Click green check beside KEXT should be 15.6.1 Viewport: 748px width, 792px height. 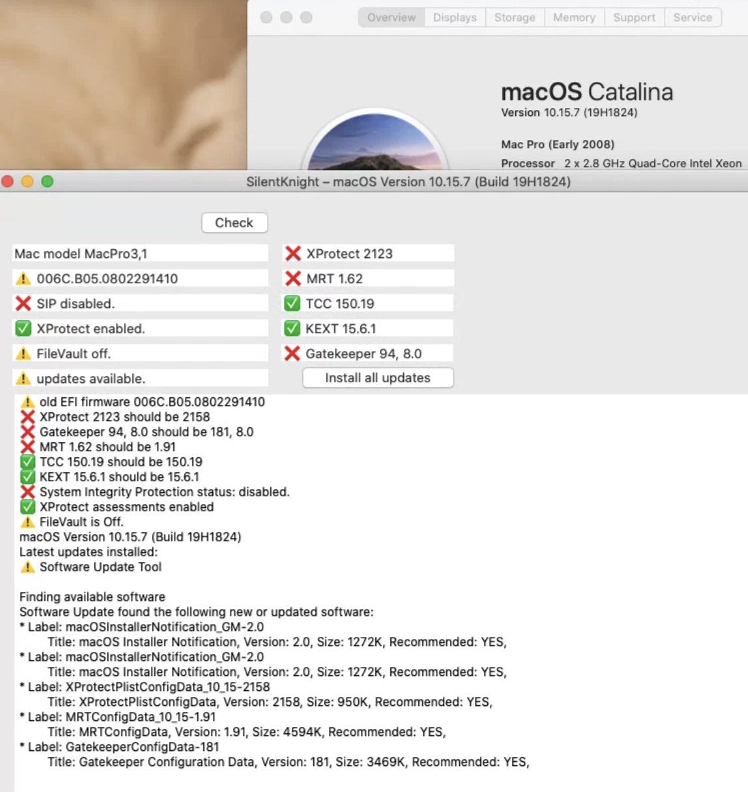pyautogui.click(x=27, y=477)
